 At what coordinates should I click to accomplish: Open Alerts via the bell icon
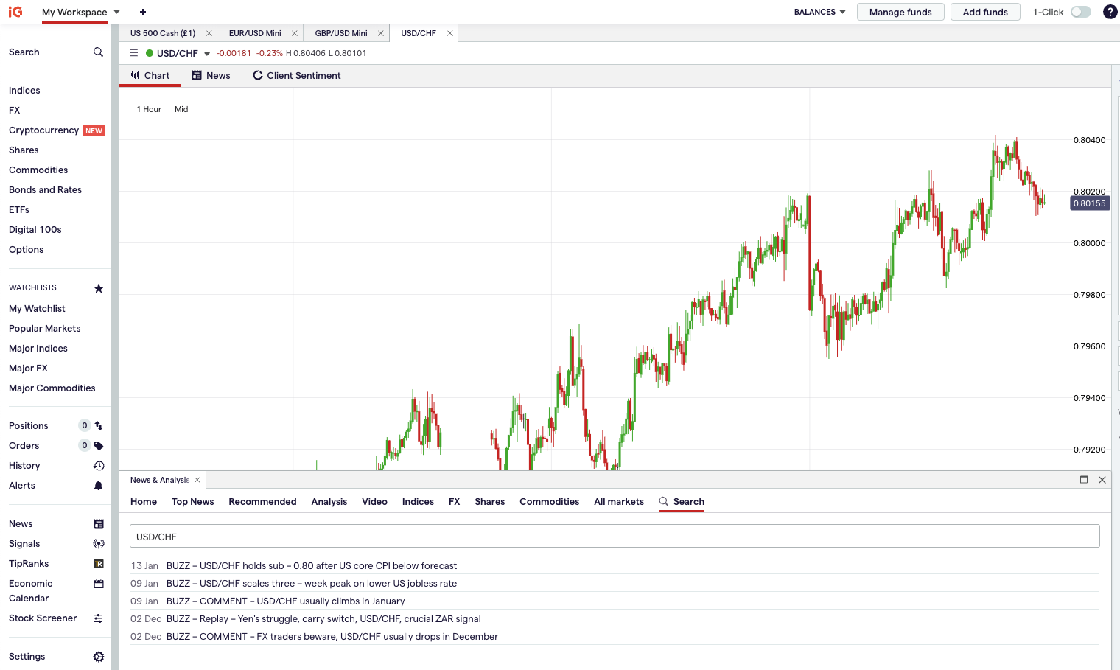coord(99,485)
